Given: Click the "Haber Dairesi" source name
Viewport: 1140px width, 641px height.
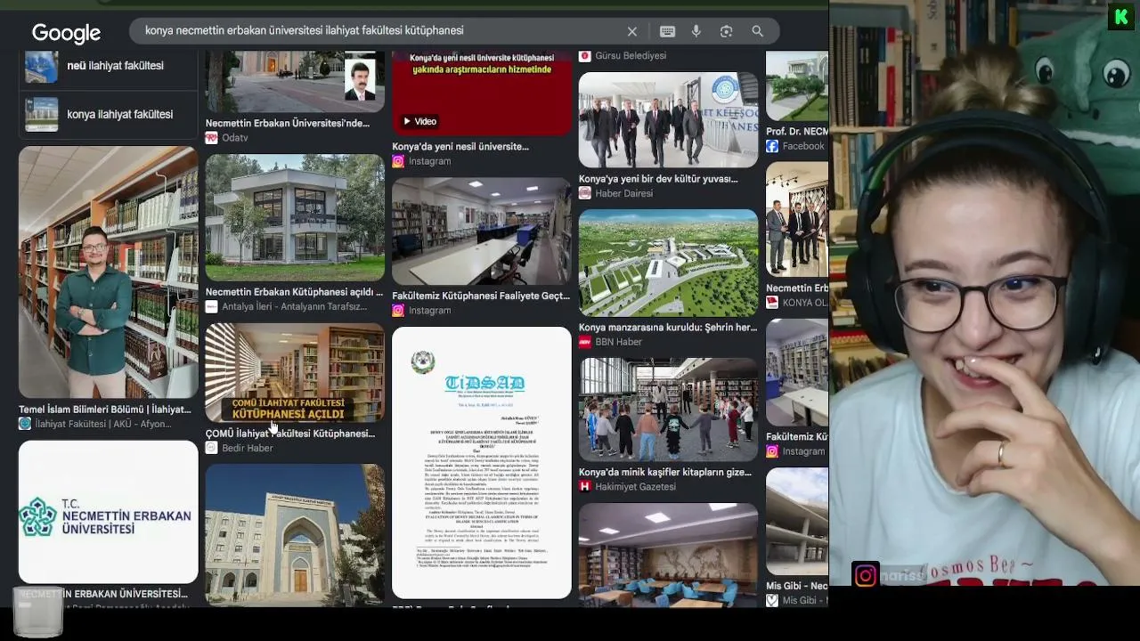Looking at the screenshot, I should pos(624,193).
